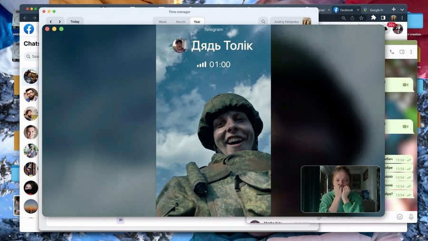Click the Facebook chats search field
Viewport: 428px width, 241px height.
(32, 57)
